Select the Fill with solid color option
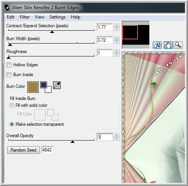The width and height of the screenshot is (188, 186). coord(12,105)
